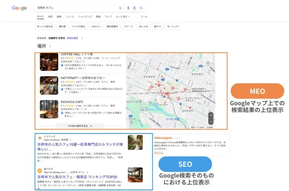Click the ことりっぷ site favicon

coord(40,138)
